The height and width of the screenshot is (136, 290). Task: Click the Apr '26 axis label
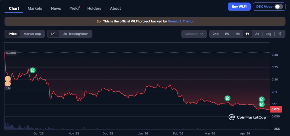(245, 133)
